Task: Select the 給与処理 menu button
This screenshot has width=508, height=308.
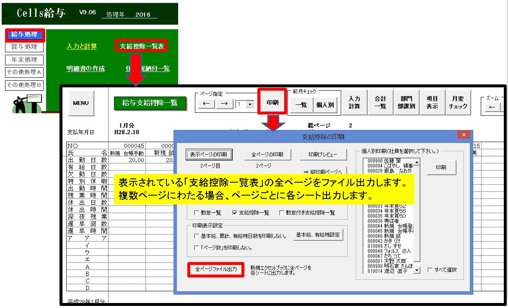Action: 24,35
